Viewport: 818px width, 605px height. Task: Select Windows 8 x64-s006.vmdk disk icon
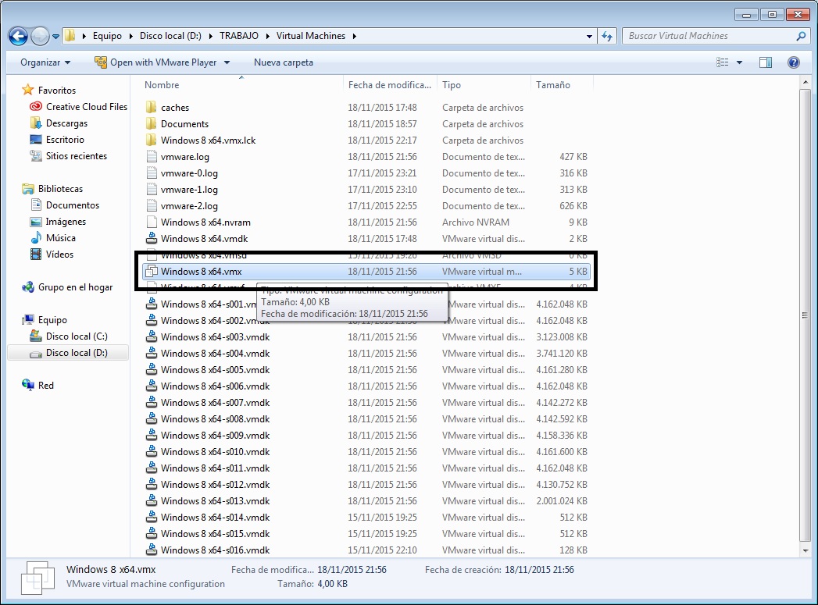(152, 386)
